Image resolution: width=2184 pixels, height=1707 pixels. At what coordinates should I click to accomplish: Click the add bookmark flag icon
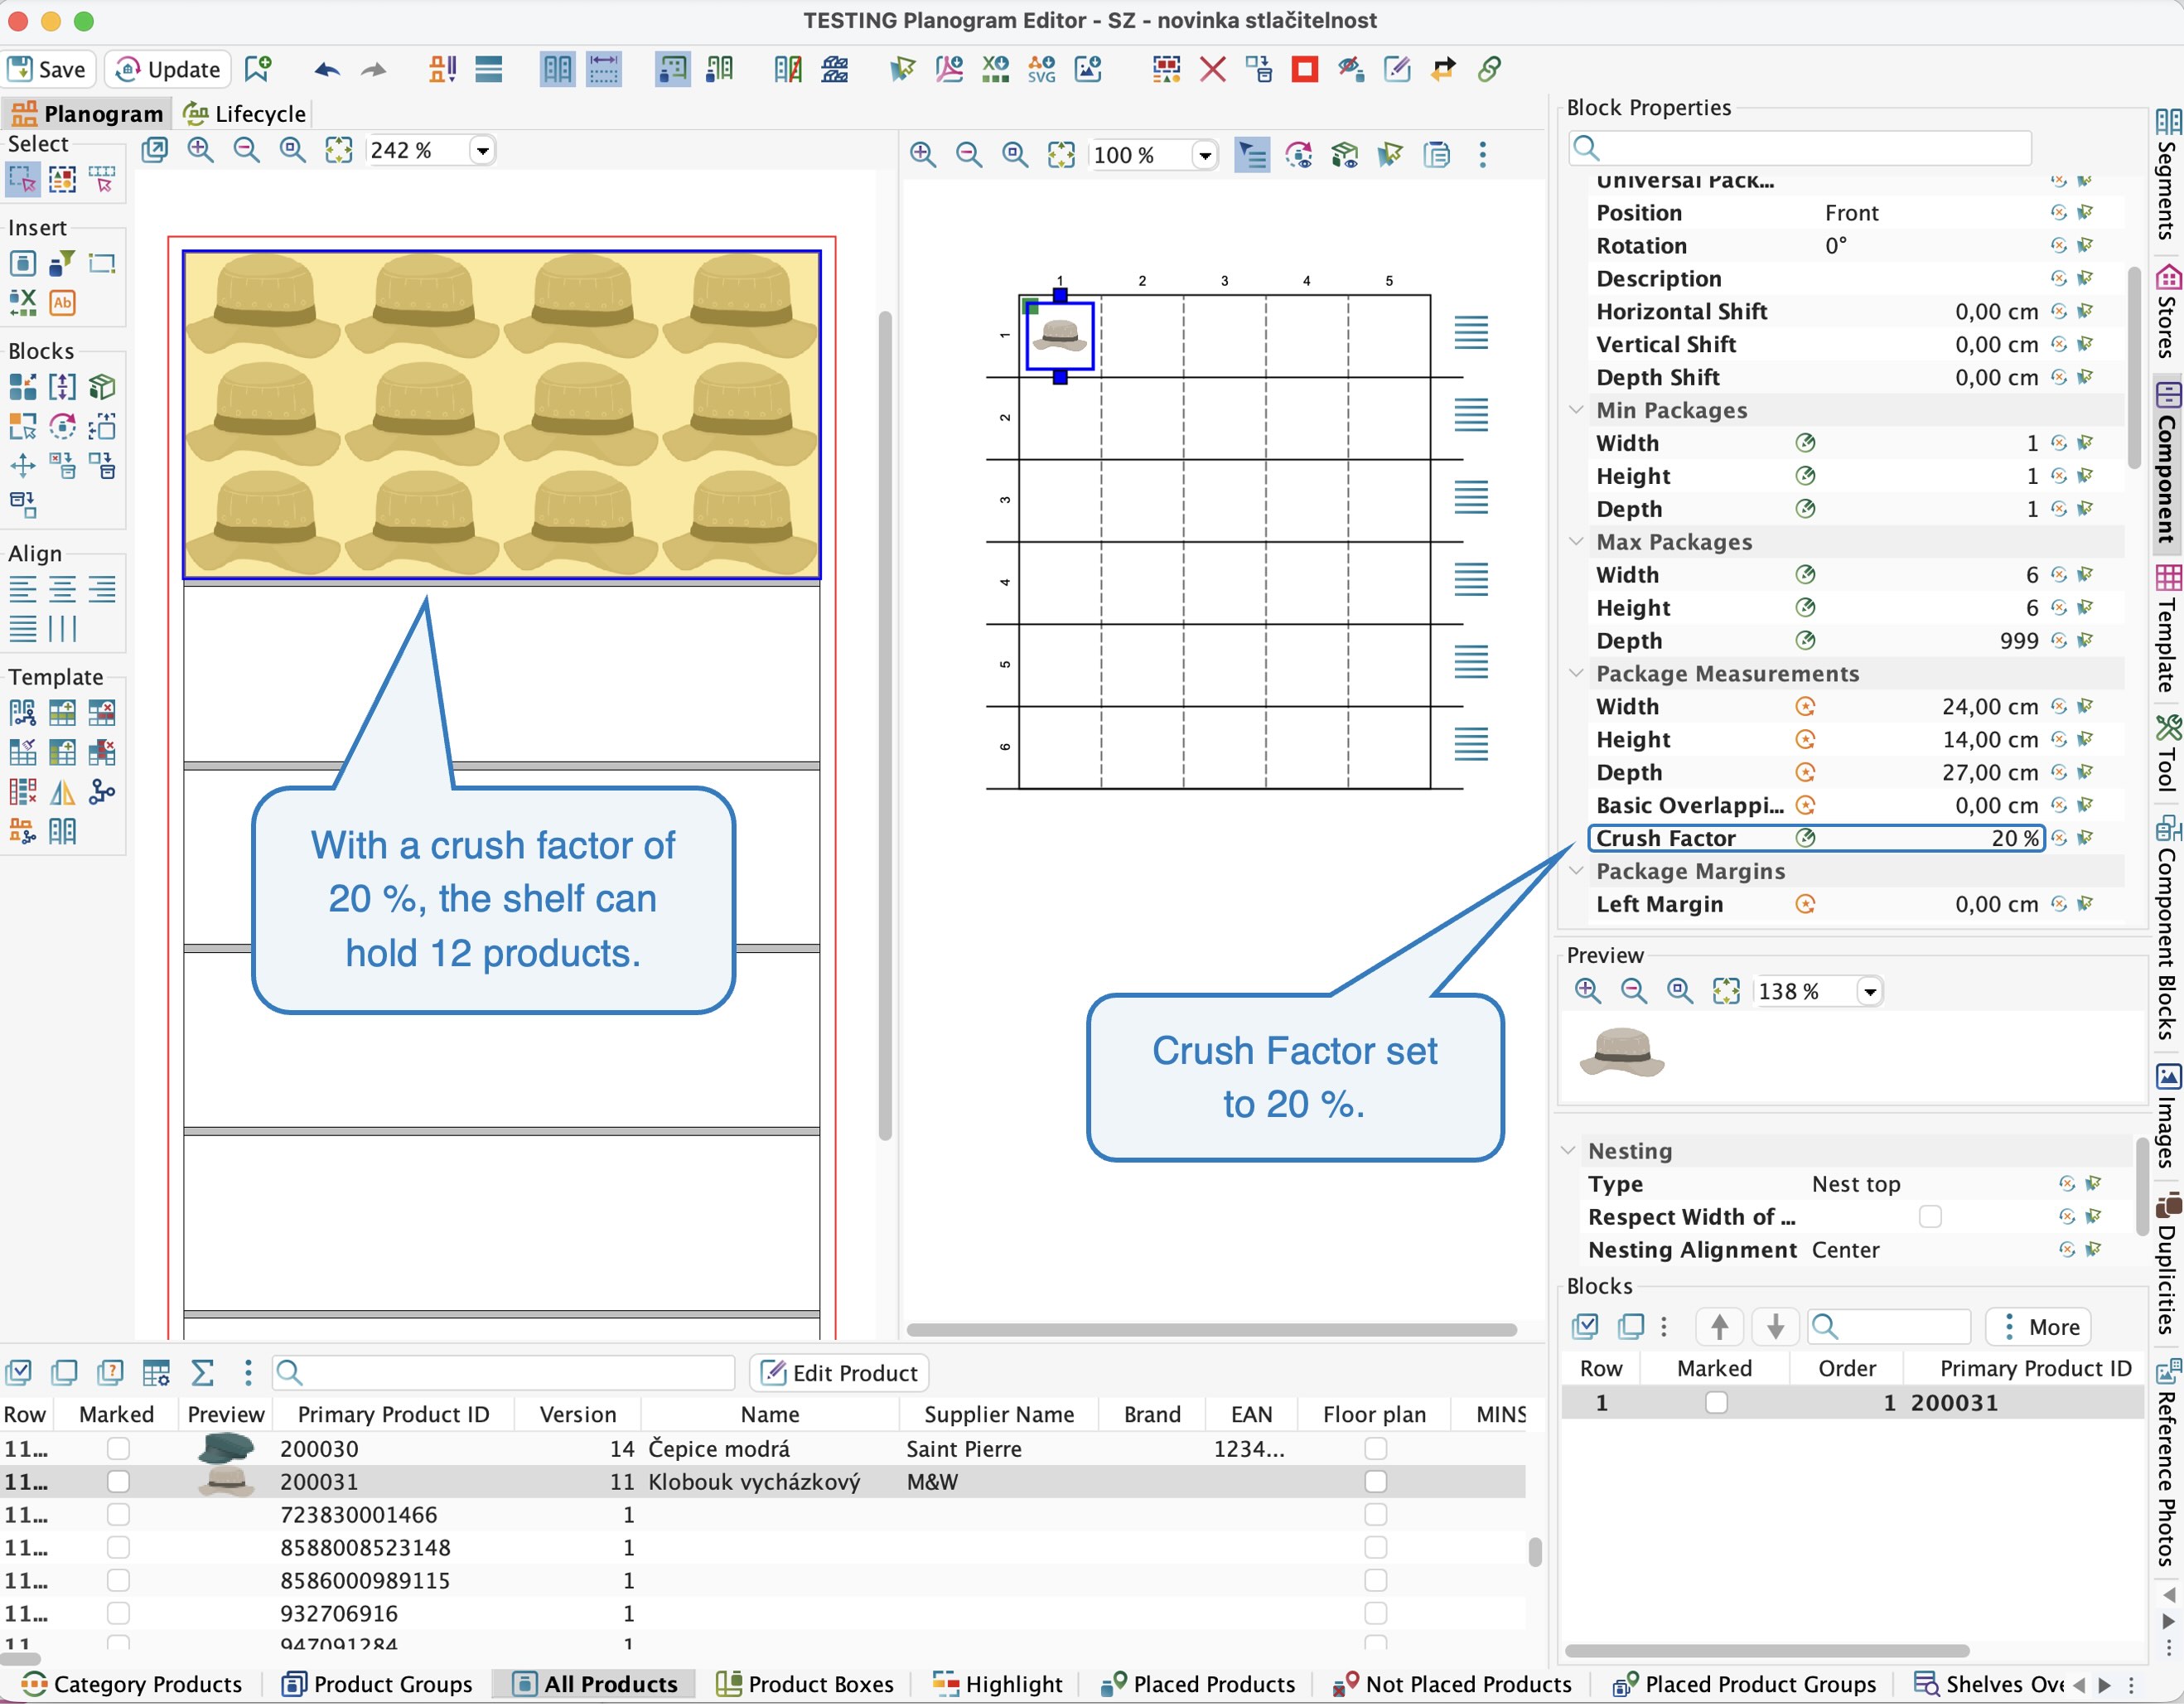click(257, 69)
